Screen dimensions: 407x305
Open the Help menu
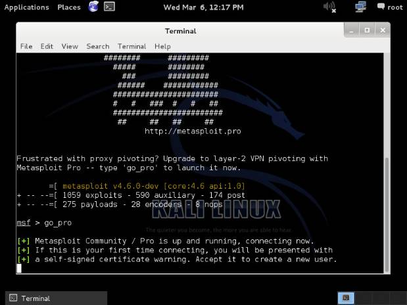(162, 47)
